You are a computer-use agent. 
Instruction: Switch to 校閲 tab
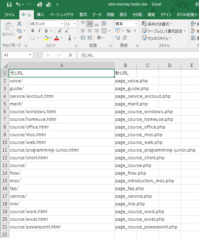tap(110, 15)
